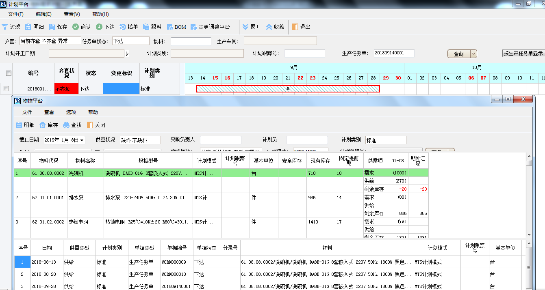Image resolution: width=545 pixels, height=290 pixels.
Task: Click the 保存 save icon
Action: click(52, 27)
